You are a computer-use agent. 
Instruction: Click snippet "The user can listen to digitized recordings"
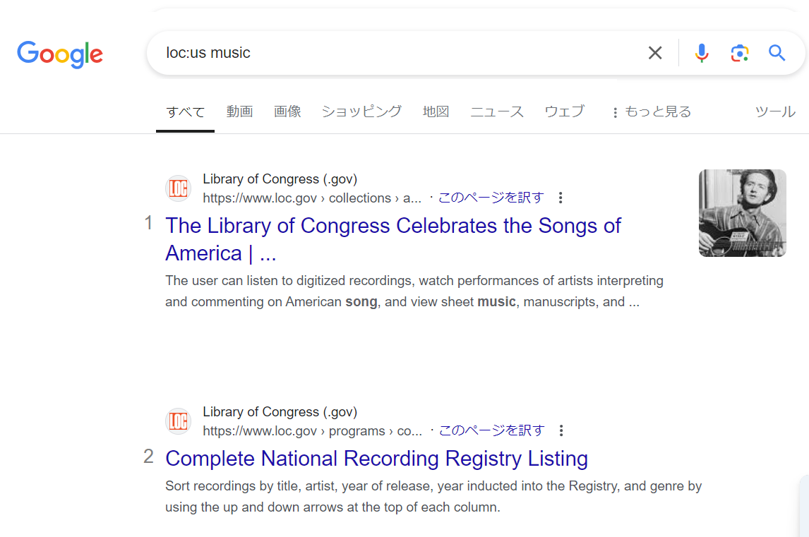414,291
